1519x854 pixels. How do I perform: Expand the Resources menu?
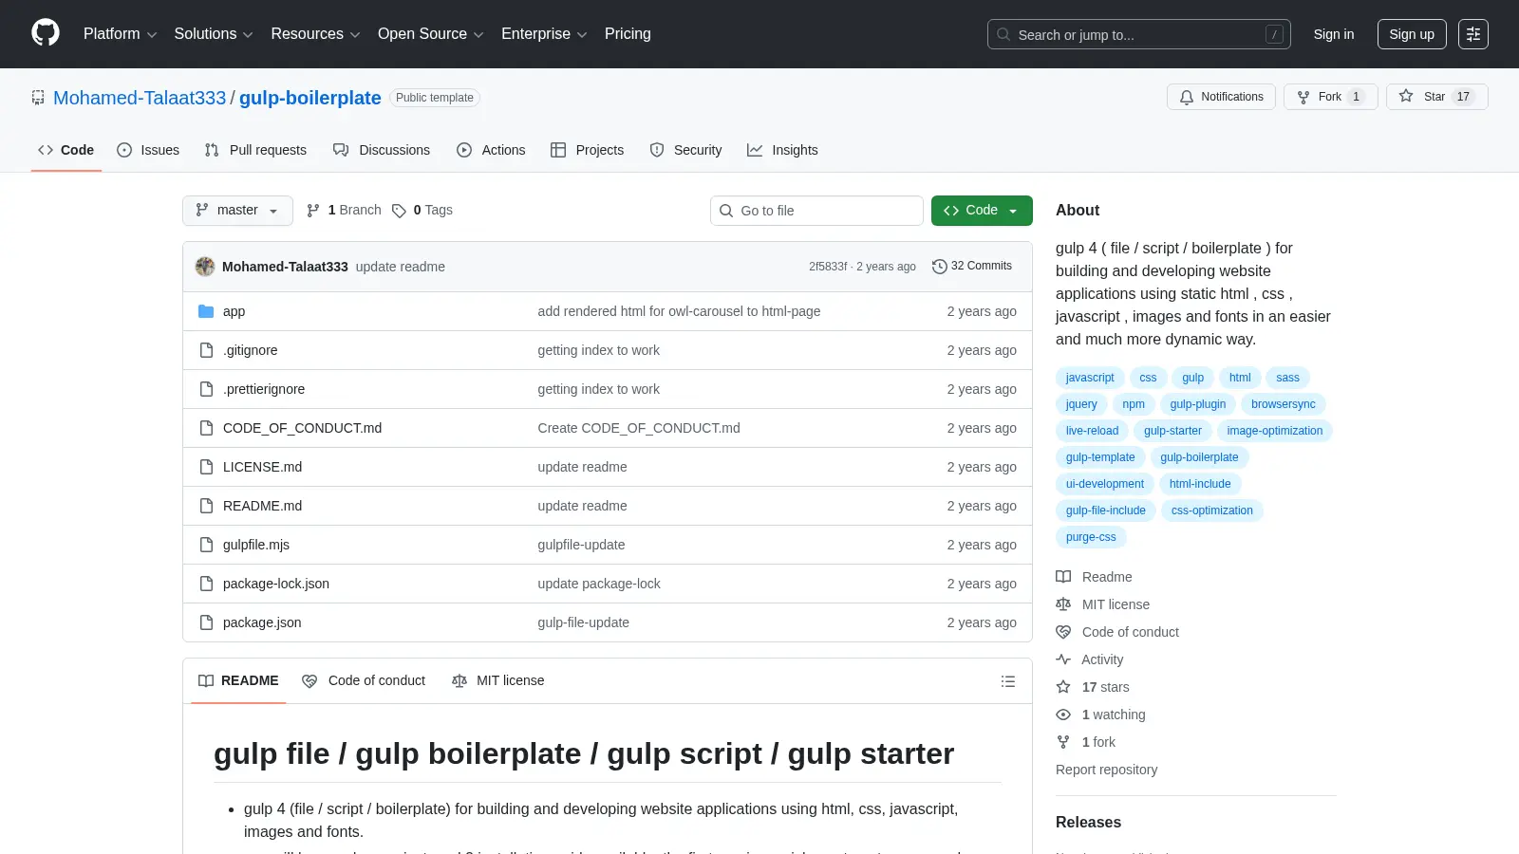coord(315,34)
